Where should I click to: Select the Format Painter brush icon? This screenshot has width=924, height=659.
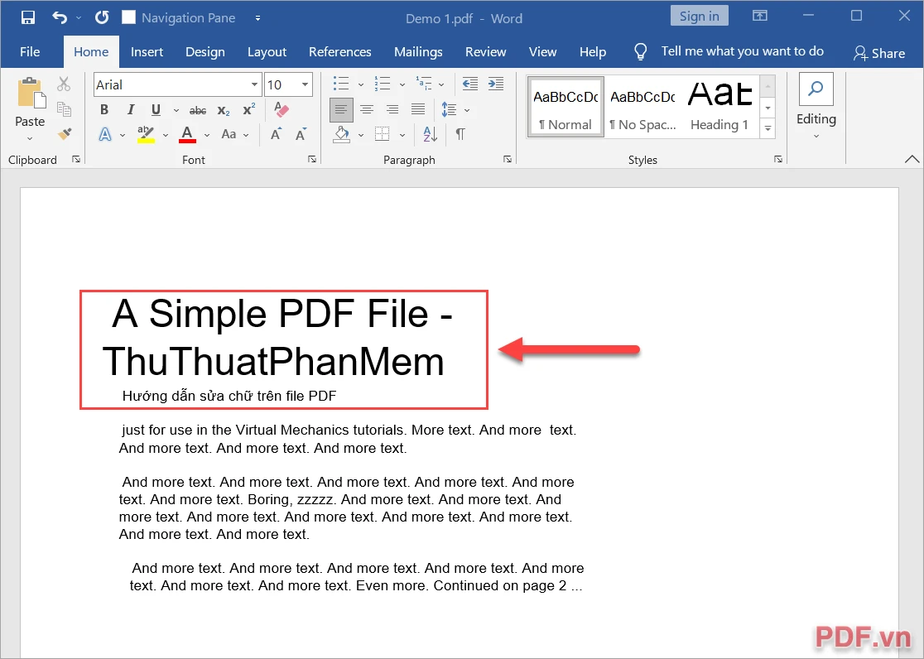click(x=65, y=134)
